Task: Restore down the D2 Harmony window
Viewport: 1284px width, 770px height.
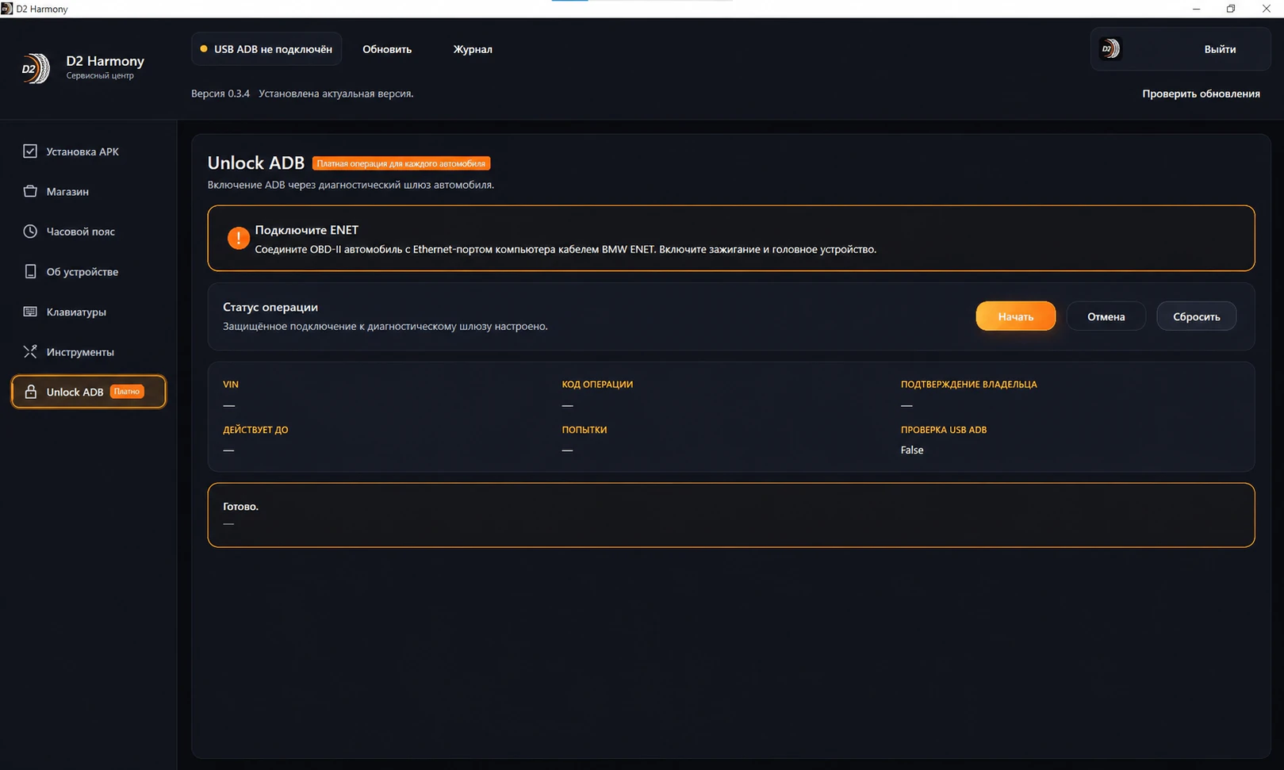Action: (x=1231, y=9)
